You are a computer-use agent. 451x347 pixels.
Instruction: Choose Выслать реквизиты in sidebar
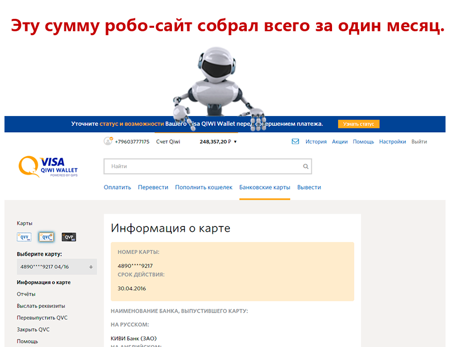click(41, 306)
